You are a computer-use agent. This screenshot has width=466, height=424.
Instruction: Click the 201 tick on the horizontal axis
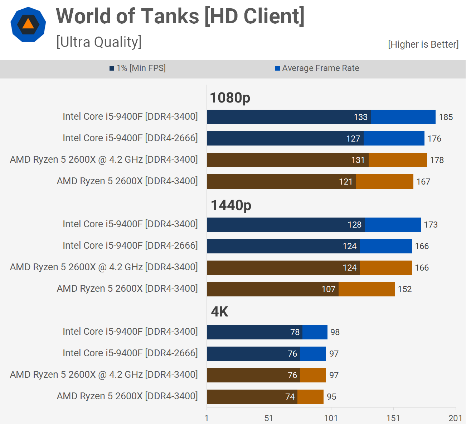(x=455, y=418)
